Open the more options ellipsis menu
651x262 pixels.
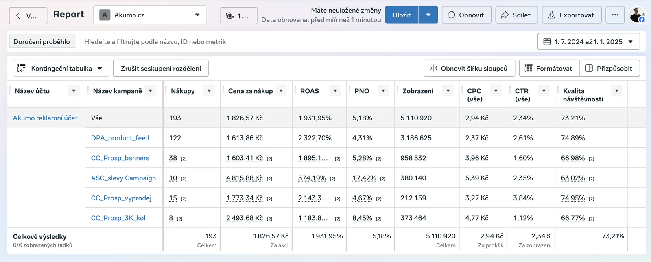click(x=615, y=15)
